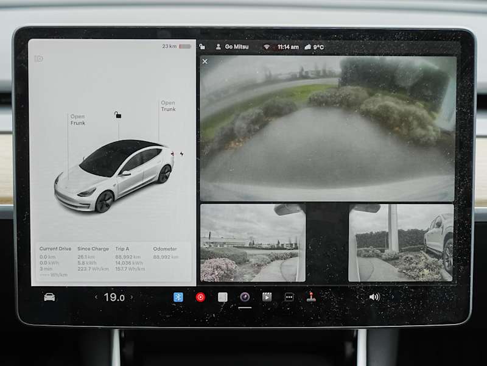
Task: Tap the dashcam icon on car panel
Action: pyautogui.click(x=38, y=58)
